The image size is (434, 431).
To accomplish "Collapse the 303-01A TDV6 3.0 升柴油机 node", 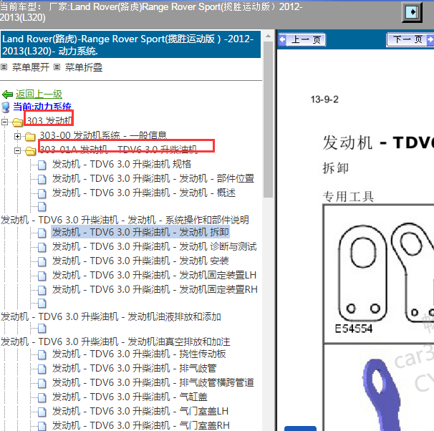I will tap(17, 150).
